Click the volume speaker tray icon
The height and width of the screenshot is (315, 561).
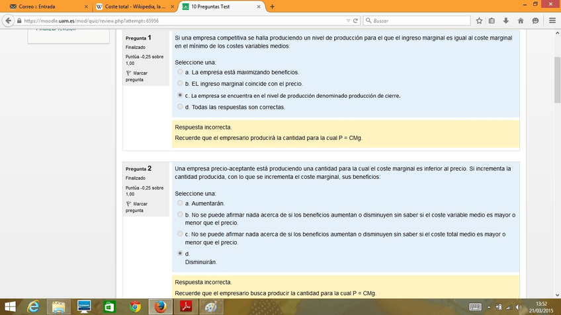pyautogui.click(x=519, y=307)
